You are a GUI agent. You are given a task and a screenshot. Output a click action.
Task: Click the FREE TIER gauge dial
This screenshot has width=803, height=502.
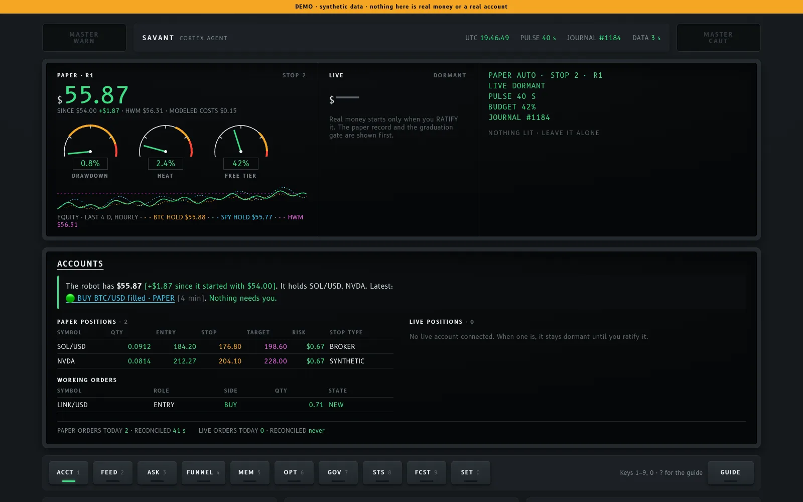(x=241, y=141)
